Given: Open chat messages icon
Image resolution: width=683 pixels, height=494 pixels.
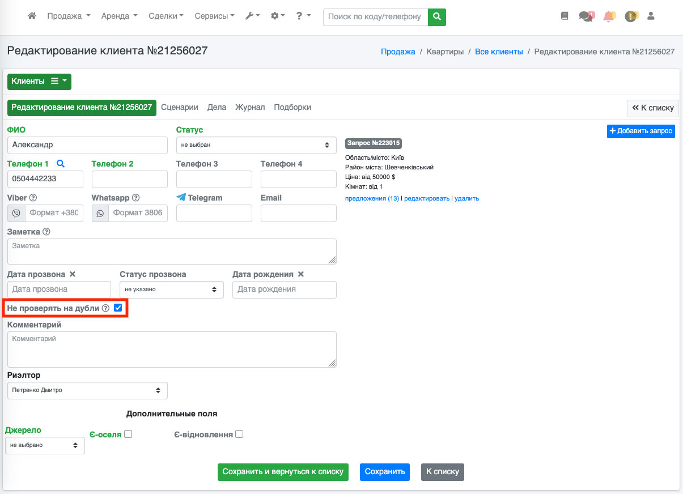Looking at the screenshot, I should coord(586,16).
